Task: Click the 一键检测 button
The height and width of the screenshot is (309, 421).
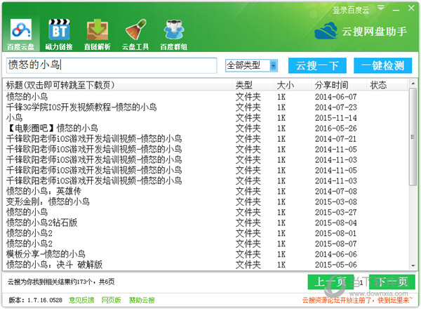Action: tap(382, 65)
